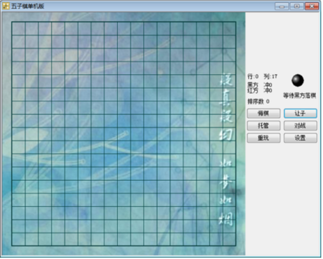Restart the game with 重玩
Viewport: 323px width, 259px height.
coord(263,138)
